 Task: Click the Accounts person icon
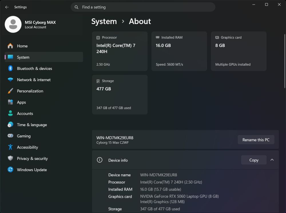click(10, 113)
